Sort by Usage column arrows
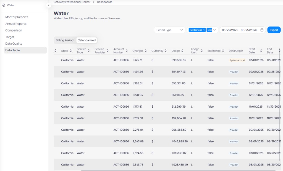This screenshot has height=171, width=283. tap(182, 51)
